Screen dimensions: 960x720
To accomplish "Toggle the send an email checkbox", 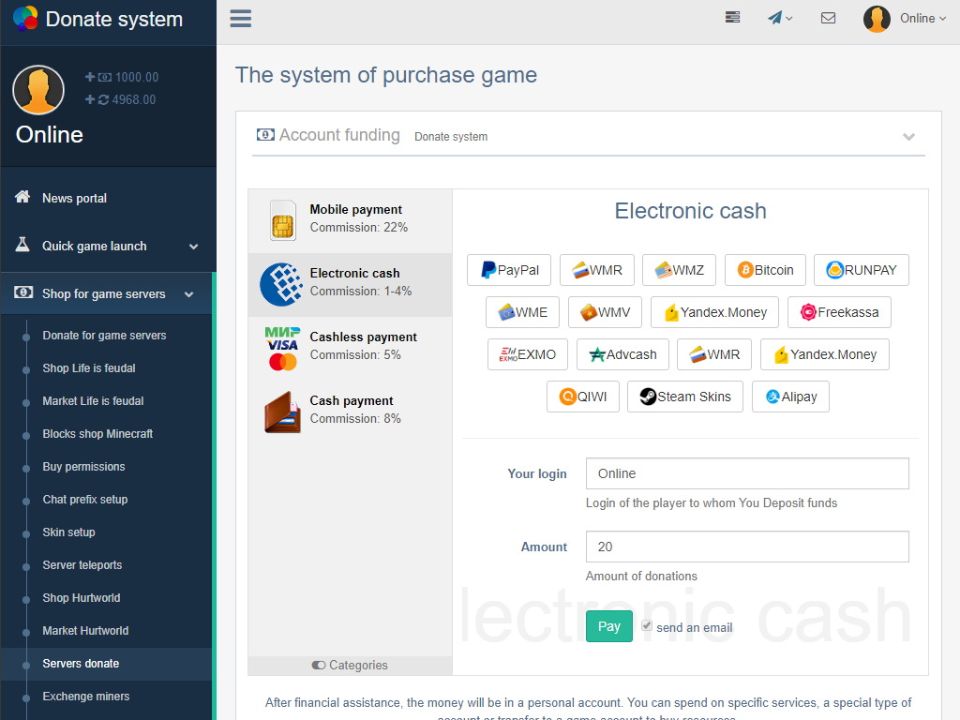I will coord(647,626).
